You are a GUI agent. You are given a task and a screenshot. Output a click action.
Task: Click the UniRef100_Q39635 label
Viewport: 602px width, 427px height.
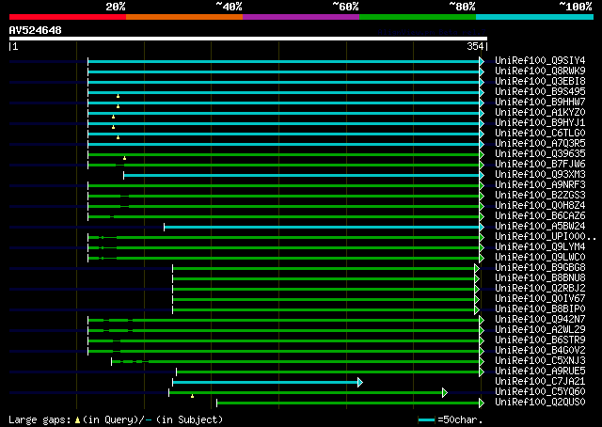(540, 154)
